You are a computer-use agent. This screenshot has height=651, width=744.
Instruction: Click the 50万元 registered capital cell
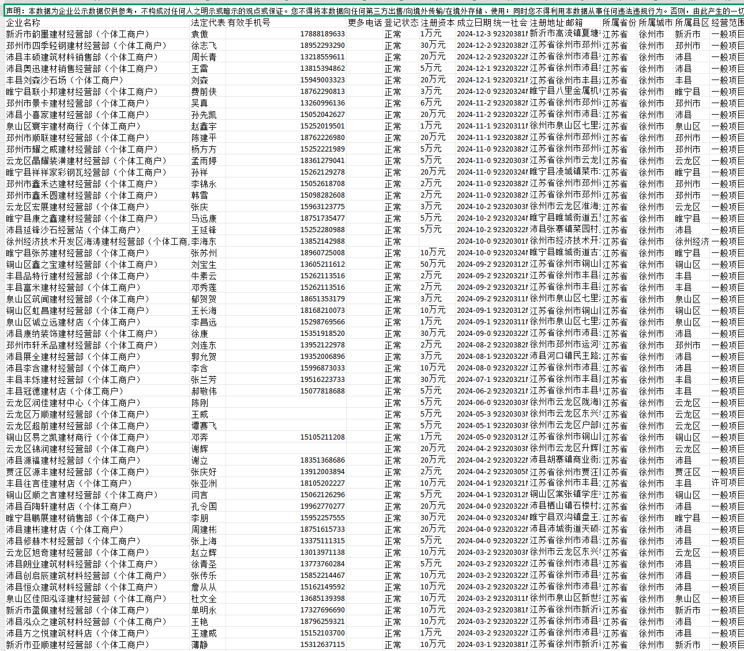point(433,264)
